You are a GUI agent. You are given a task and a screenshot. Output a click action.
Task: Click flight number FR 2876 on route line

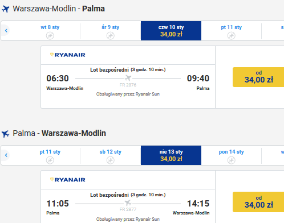click(128, 85)
